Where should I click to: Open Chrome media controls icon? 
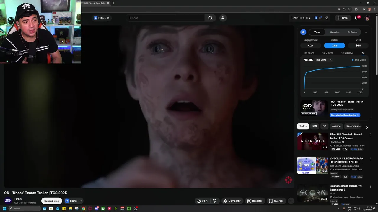pyautogui.click(x=364, y=9)
